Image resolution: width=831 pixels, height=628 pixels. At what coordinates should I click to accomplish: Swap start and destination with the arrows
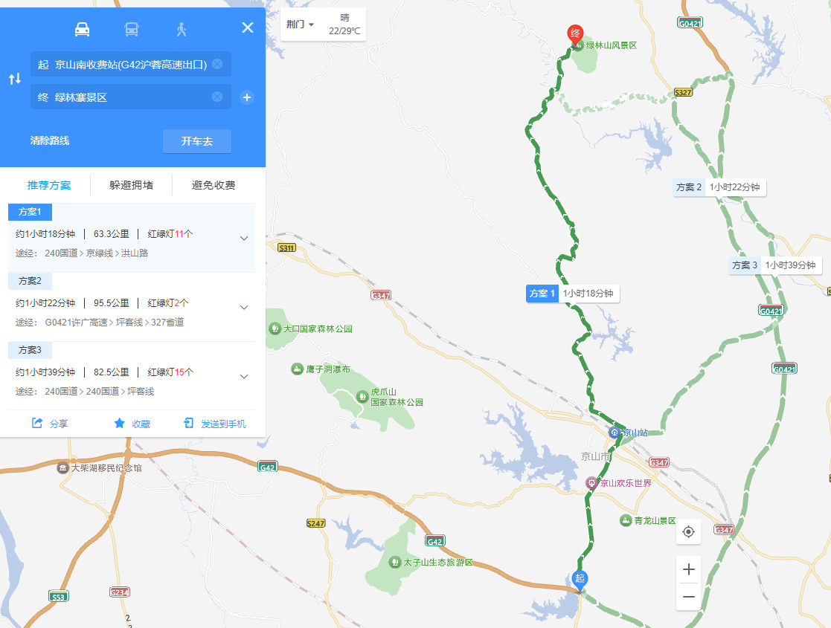click(x=15, y=80)
